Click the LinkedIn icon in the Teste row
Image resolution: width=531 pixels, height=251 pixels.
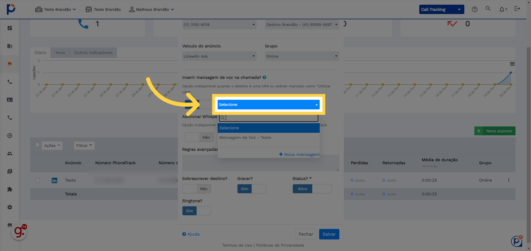[54, 180]
